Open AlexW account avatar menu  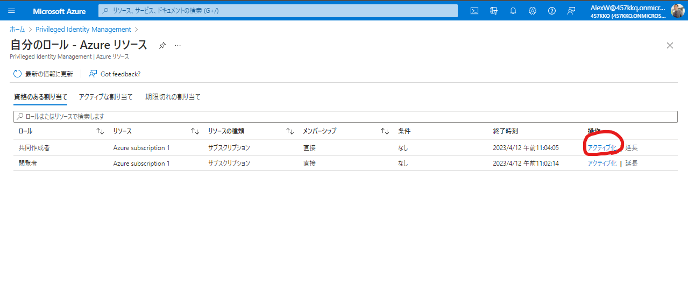pyautogui.click(x=677, y=11)
